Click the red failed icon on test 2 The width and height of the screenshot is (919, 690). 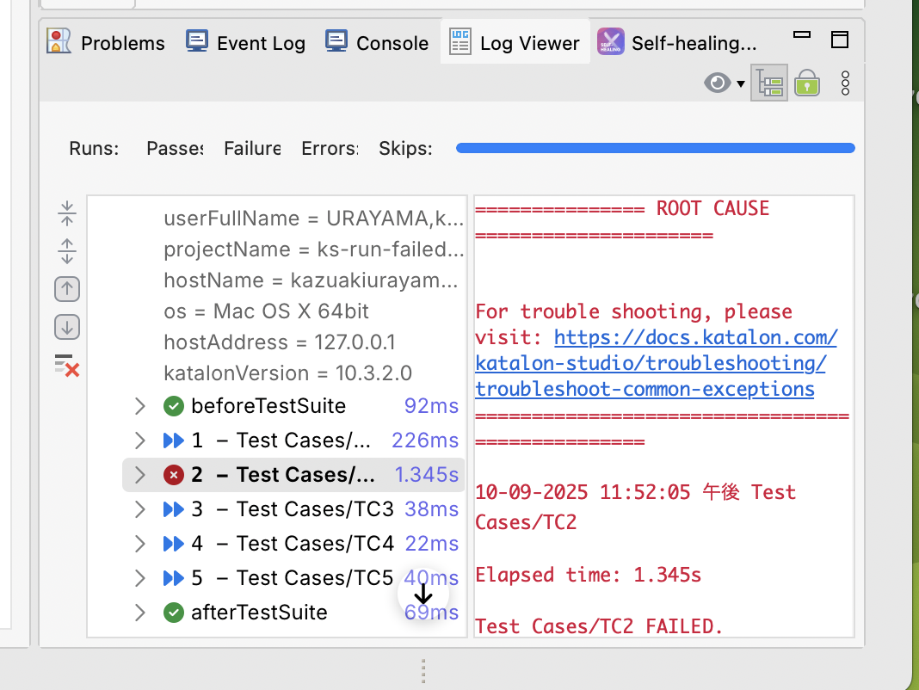(174, 475)
